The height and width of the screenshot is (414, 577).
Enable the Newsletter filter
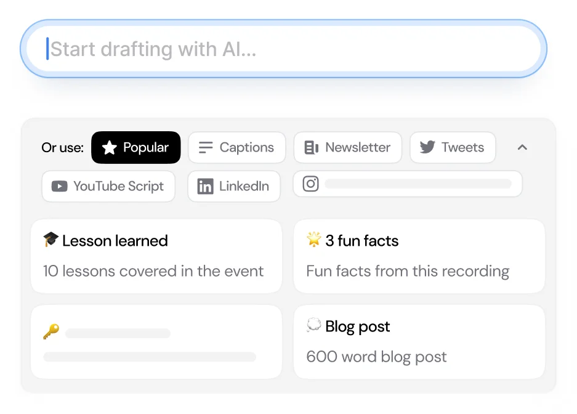[x=348, y=147]
